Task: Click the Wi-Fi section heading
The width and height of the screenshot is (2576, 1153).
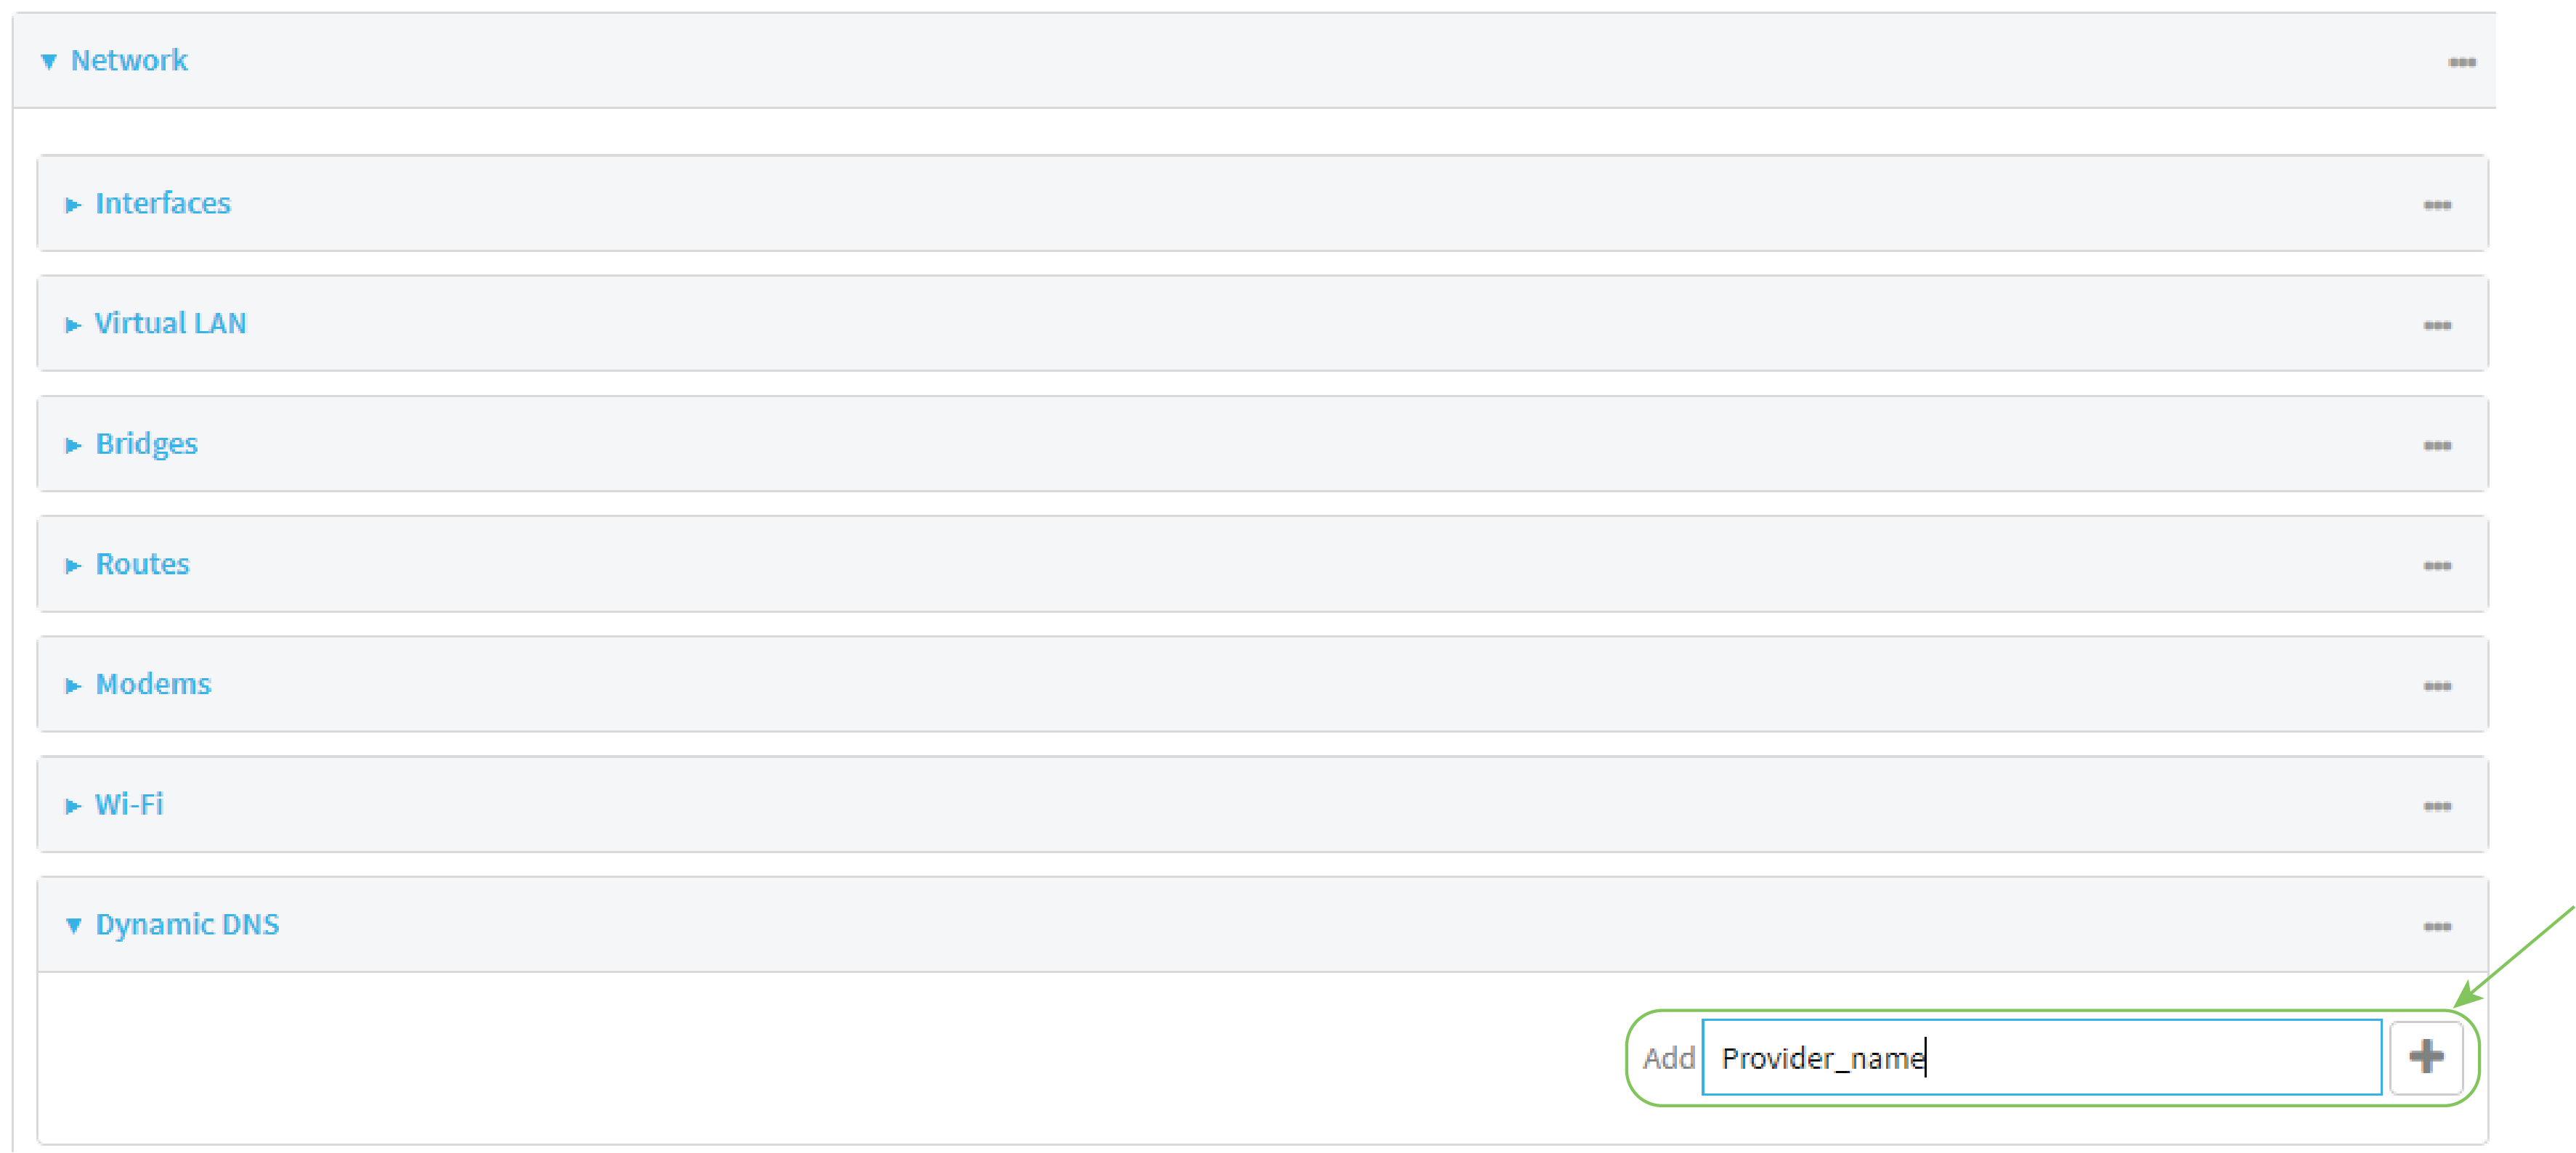Action: pyautogui.click(x=129, y=804)
